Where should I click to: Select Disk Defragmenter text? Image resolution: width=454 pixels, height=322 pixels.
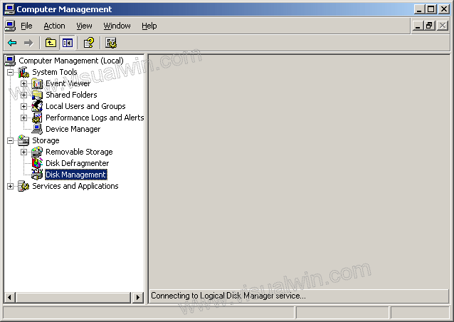pyautogui.click(x=78, y=163)
